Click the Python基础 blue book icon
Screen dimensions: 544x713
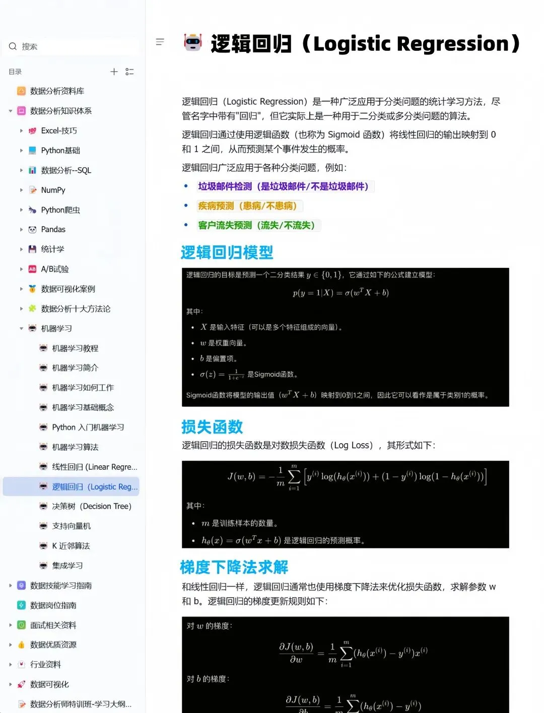pos(32,150)
